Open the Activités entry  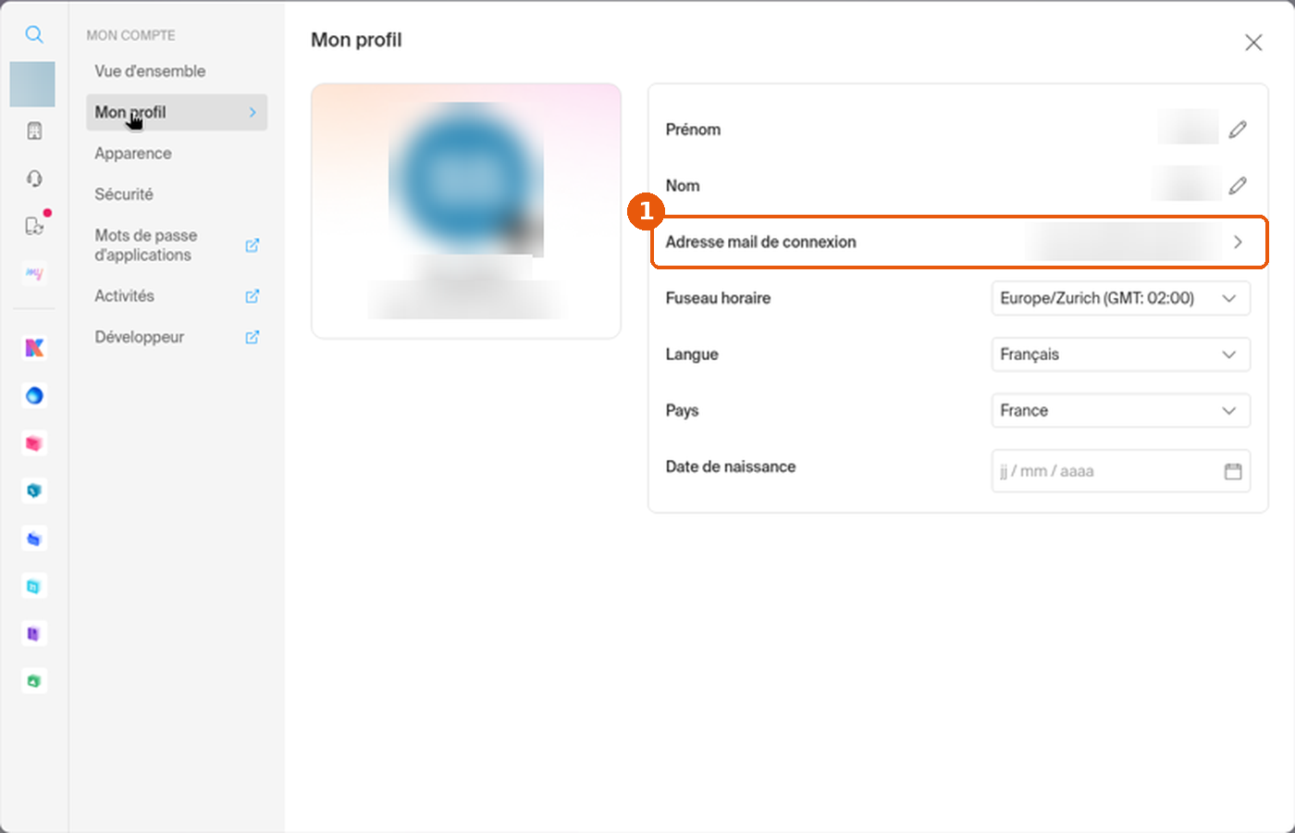(125, 296)
